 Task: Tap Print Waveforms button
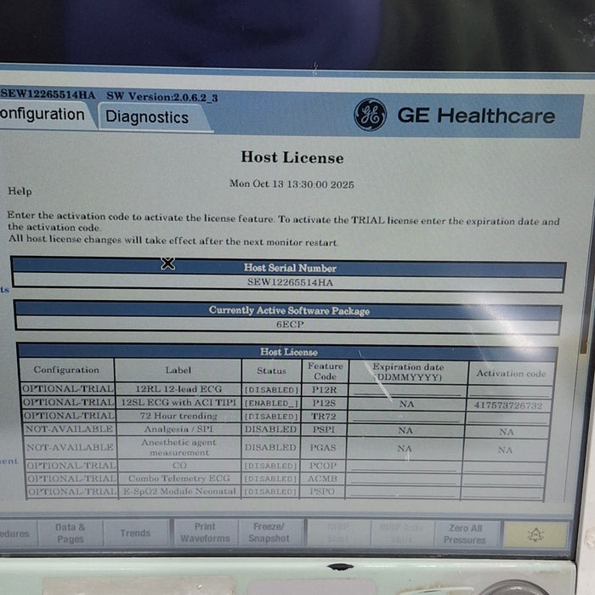click(x=206, y=532)
